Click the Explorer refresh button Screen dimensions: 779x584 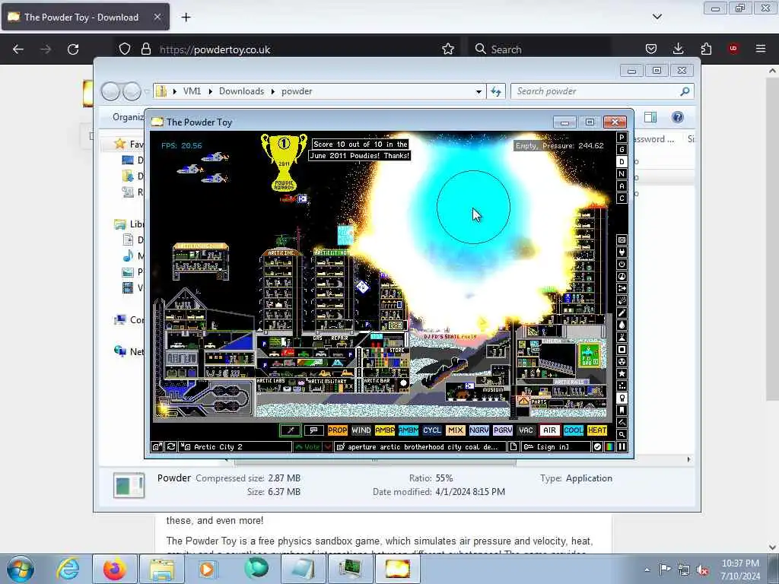496,91
